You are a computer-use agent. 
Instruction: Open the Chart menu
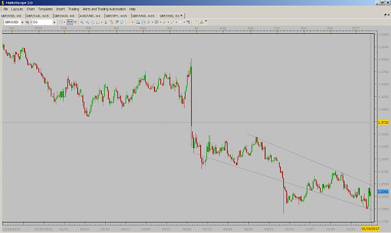click(x=31, y=9)
